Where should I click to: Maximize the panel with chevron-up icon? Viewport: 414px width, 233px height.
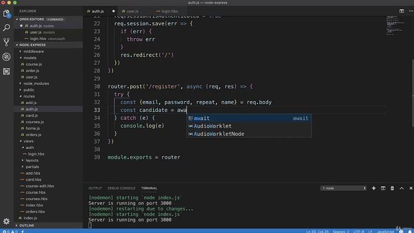(x=402, y=188)
